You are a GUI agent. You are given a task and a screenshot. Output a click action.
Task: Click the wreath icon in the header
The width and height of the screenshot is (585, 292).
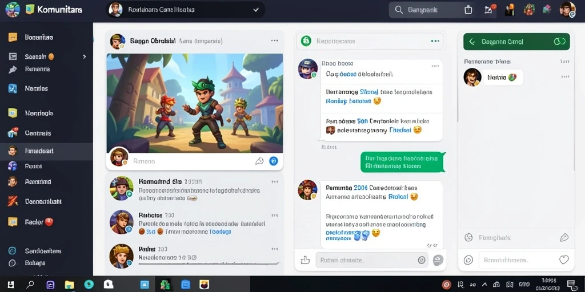coord(529,10)
